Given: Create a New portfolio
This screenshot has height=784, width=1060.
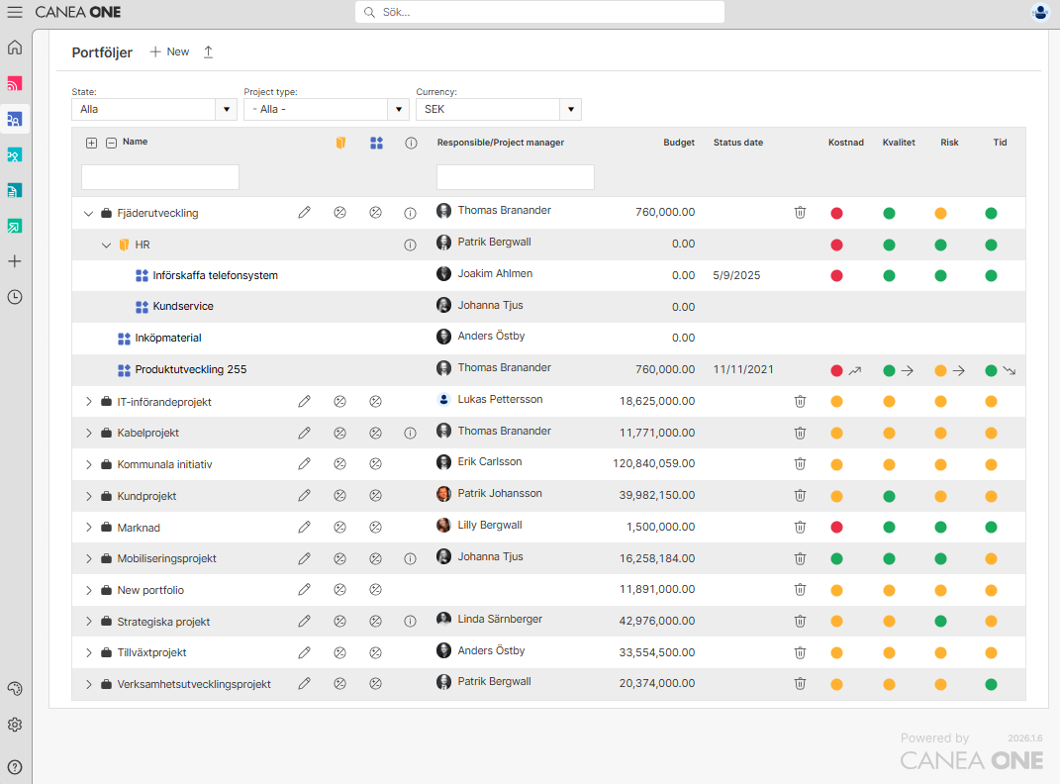Looking at the screenshot, I should pos(169,52).
